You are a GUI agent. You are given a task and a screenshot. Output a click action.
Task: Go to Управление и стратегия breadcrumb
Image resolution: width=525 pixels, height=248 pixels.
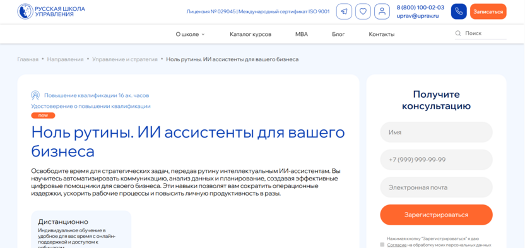pos(125,59)
